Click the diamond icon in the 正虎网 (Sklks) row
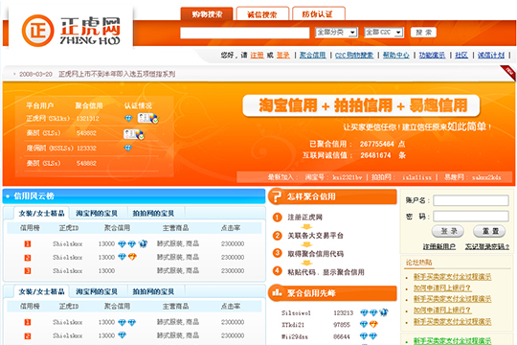517x345 pixels. [x=128, y=118]
